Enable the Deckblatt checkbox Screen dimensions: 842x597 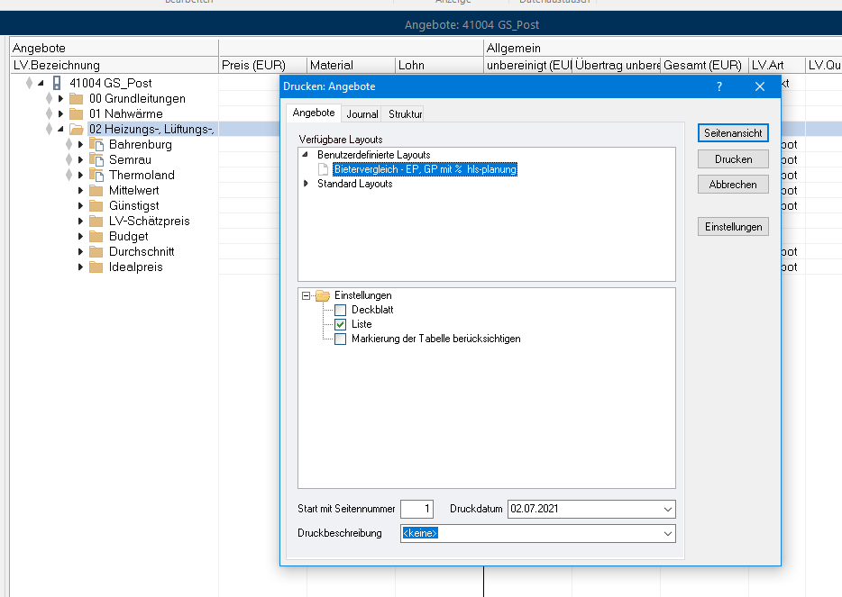pyautogui.click(x=341, y=311)
